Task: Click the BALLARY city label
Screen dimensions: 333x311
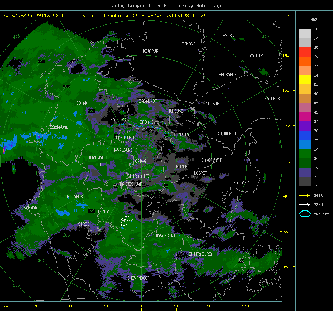Action: coord(241,183)
